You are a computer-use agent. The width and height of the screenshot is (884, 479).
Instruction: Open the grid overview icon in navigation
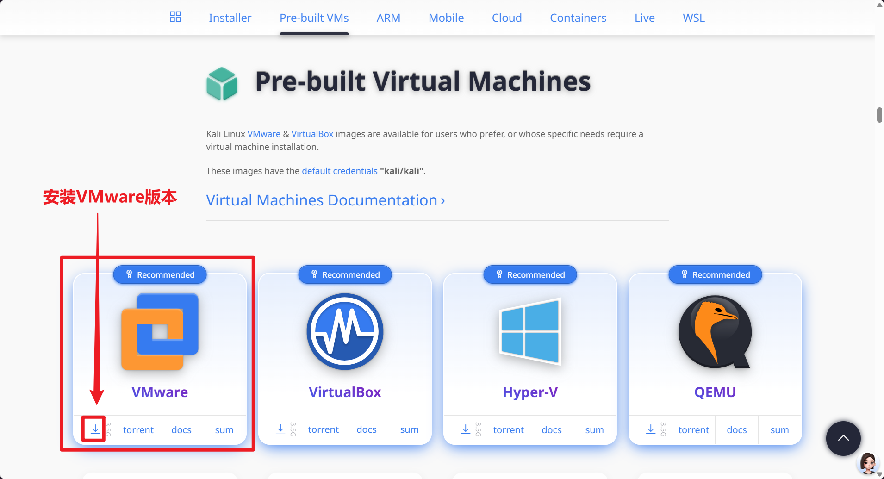tap(175, 17)
